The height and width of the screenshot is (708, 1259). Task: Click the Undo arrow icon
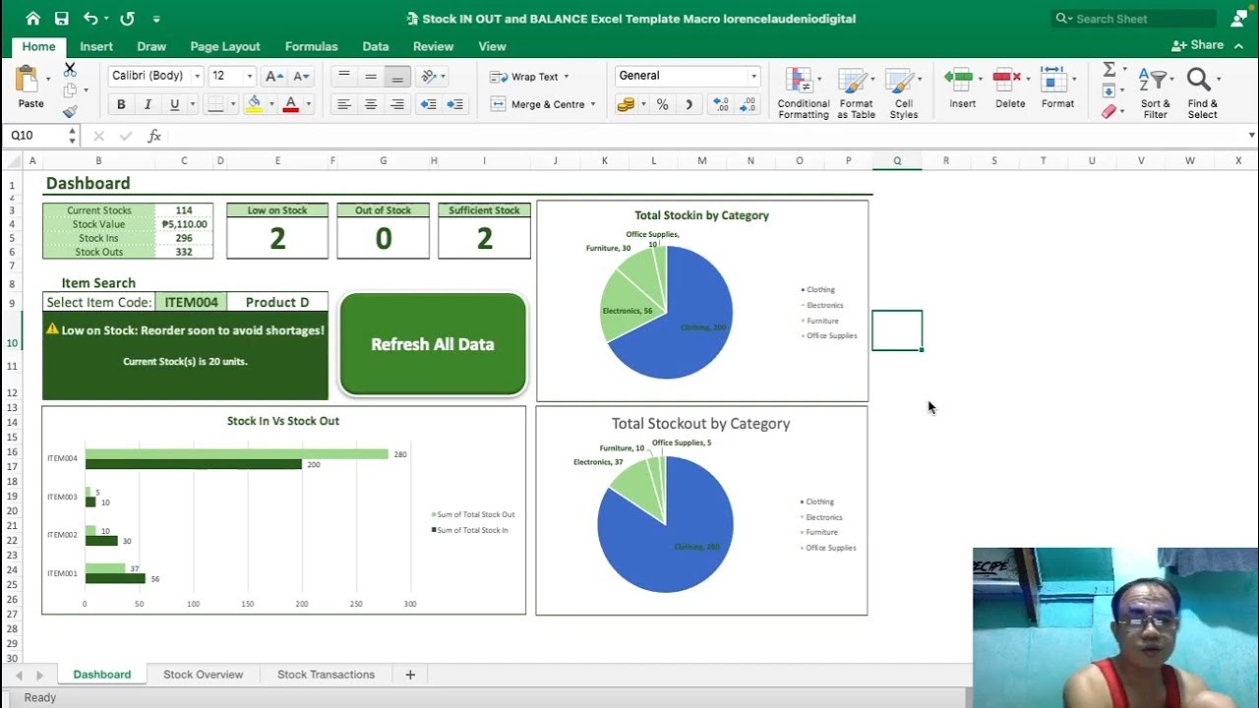[x=90, y=19]
